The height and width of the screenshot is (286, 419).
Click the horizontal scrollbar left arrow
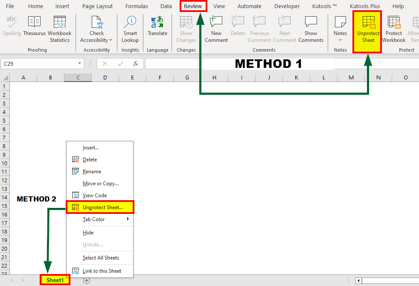tap(358, 280)
